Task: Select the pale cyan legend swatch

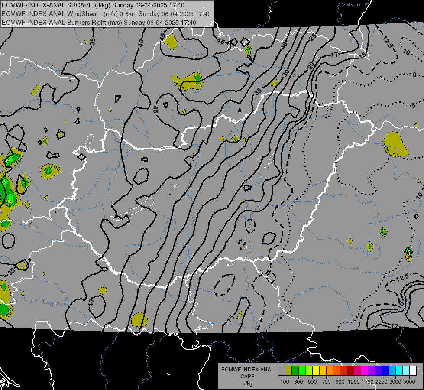Action: click(x=406, y=370)
